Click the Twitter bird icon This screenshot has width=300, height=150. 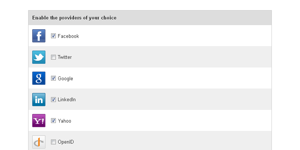pos(39,57)
